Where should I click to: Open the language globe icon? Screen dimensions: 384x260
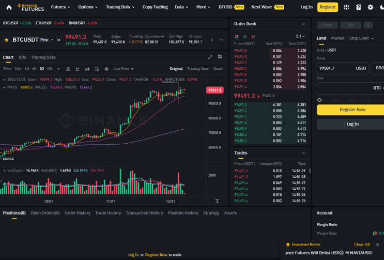pos(346,7)
